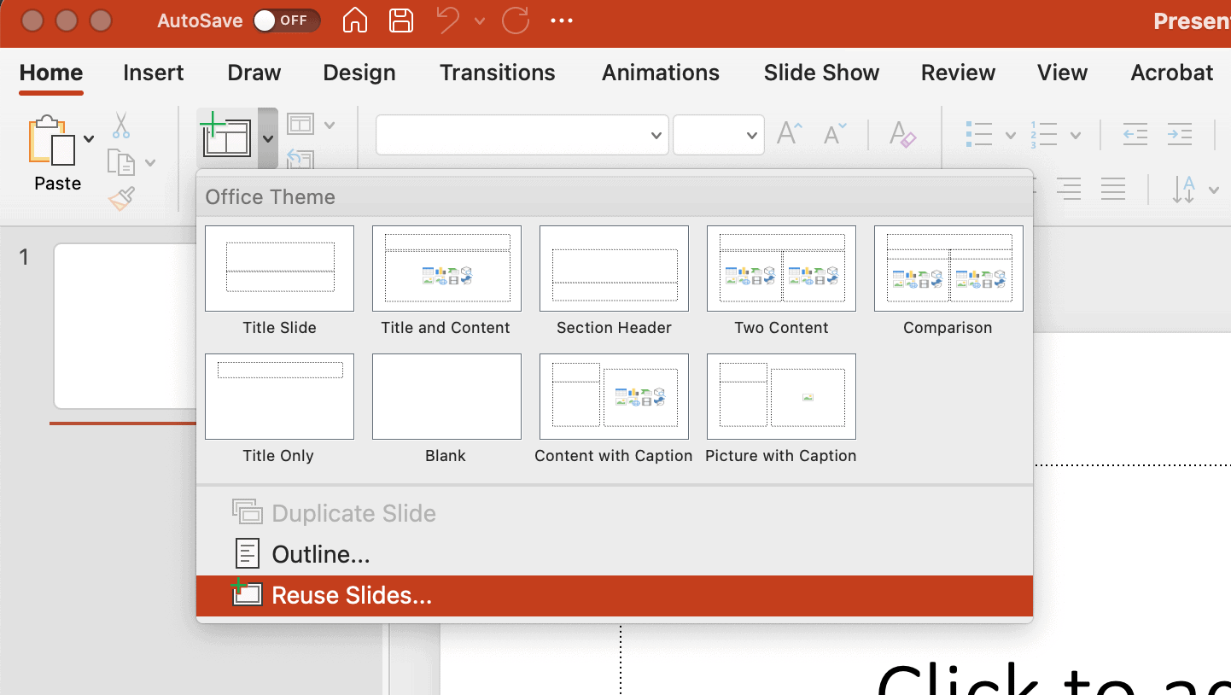Select the Format Painter brush icon
The width and height of the screenshot is (1231, 695).
tap(121, 199)
